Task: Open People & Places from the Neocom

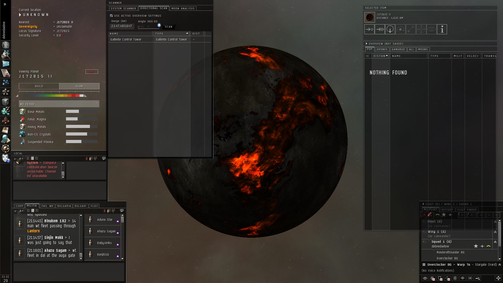Action: click(x=5, y=54)
